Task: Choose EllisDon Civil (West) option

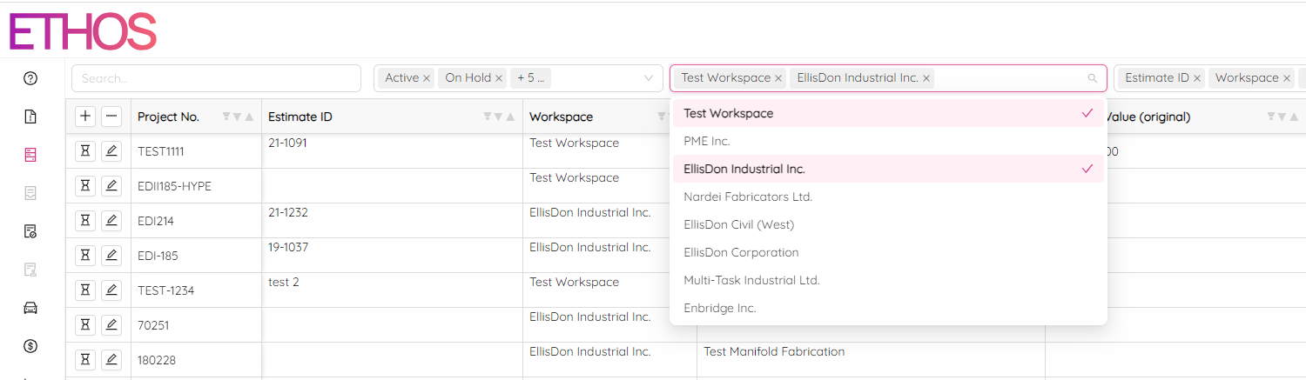Action: point(888,224)
